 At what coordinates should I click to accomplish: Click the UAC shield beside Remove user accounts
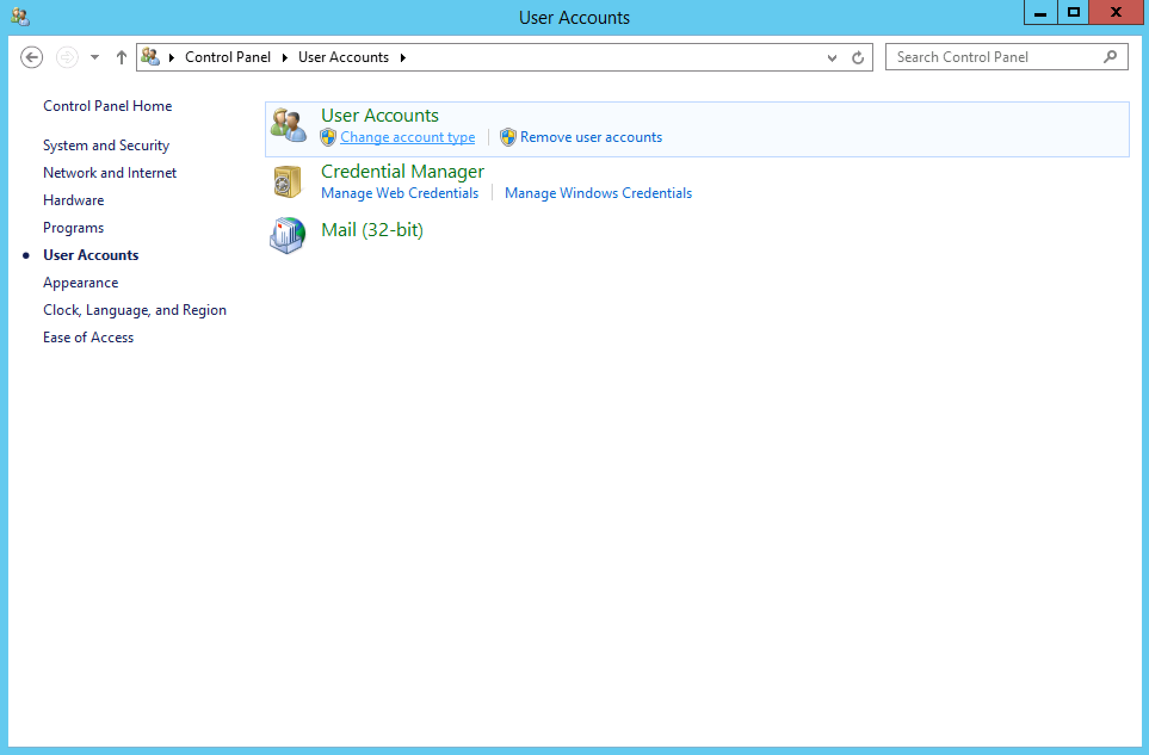point(508,137)
